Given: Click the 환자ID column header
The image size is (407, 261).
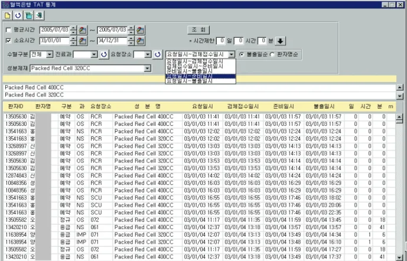Looking at the screenshot, I should pos(15,106).
